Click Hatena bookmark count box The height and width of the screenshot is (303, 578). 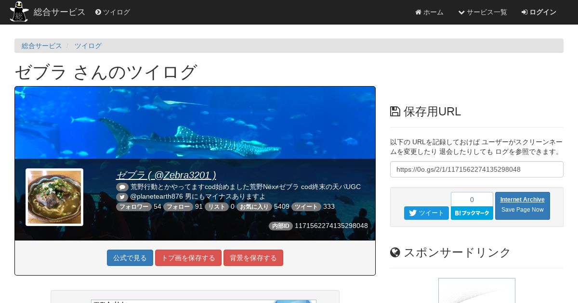tap(472, 199)
